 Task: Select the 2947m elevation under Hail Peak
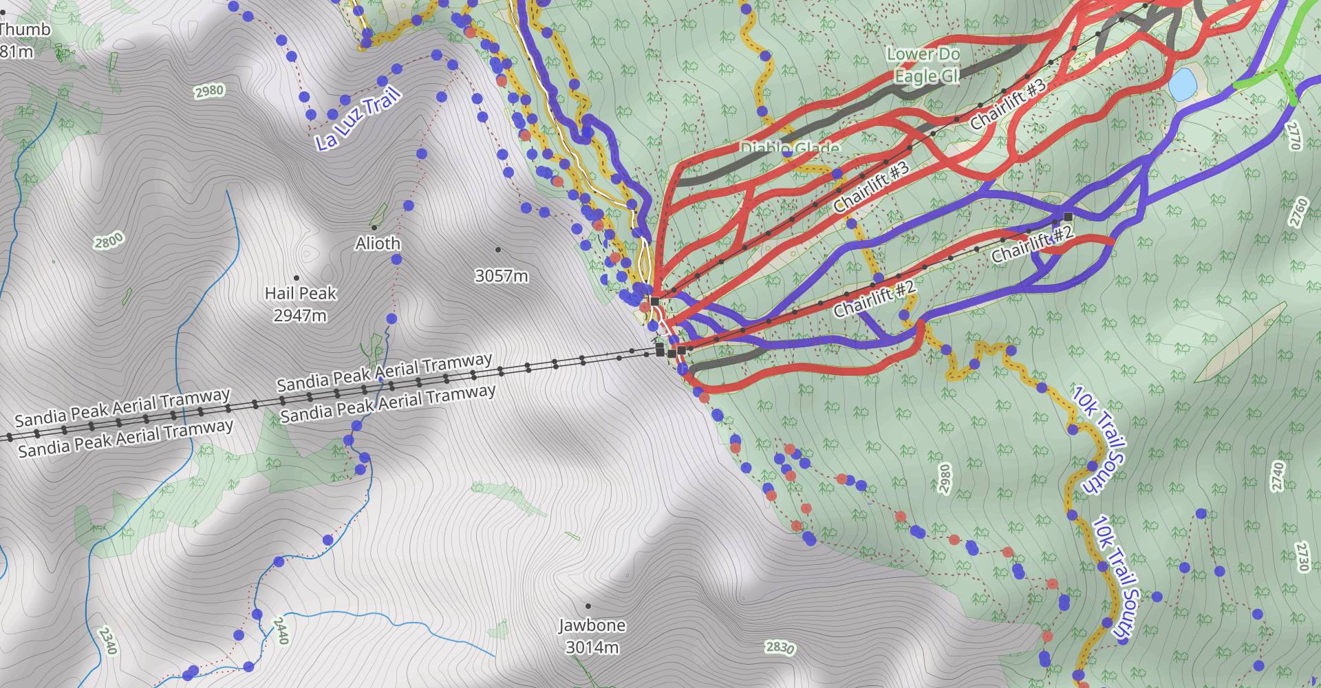[300, 316]
